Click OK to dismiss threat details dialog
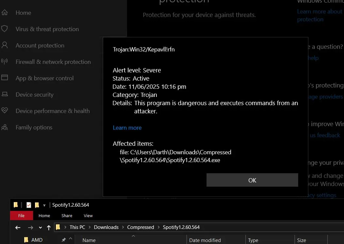This screenshot has height=244, width=344. pos(252,180)
